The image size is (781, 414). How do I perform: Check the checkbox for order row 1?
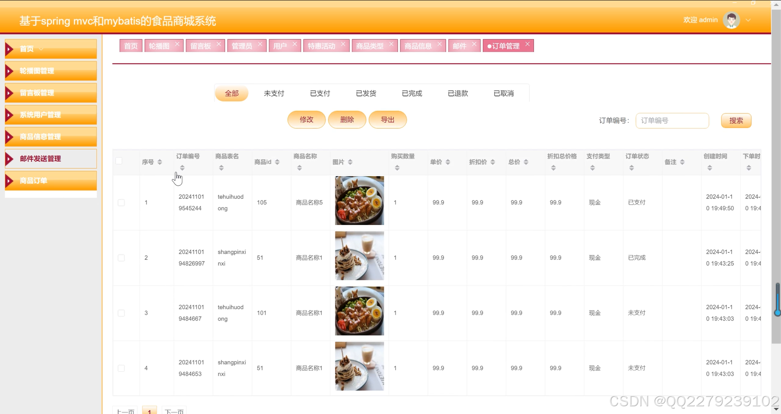tap(121, 202)
